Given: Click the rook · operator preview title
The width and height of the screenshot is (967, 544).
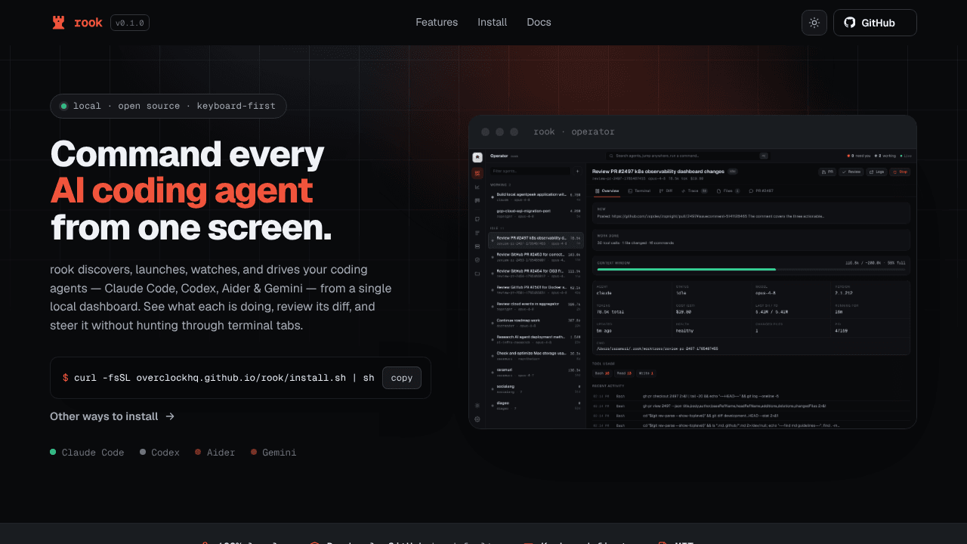Looking at the screenshot, I should point(574,132).
